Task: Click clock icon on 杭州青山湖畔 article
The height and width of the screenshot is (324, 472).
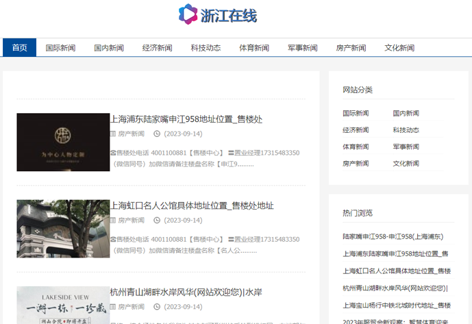Action: point(157,307)
